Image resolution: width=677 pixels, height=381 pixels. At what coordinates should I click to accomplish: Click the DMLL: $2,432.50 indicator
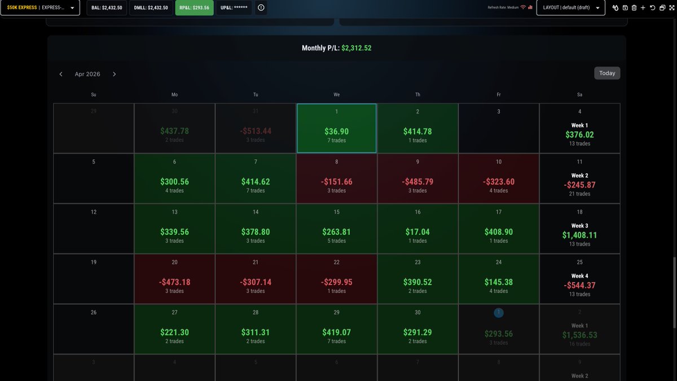tap(151, 8)
